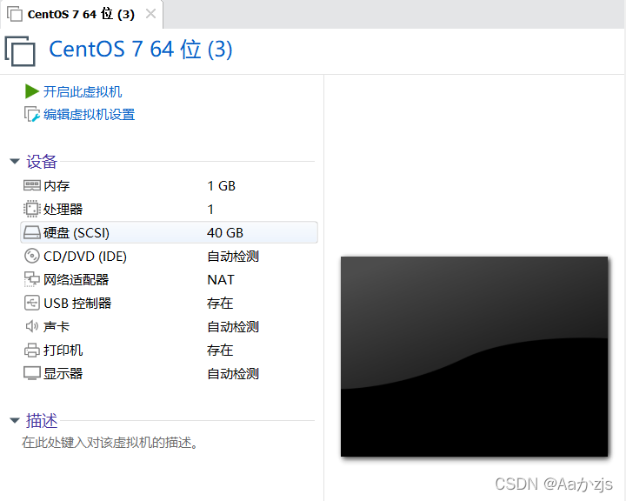Viewport: 626px width, 501px height.
Task: Click the processor icon
Action: tap(32, 209)
